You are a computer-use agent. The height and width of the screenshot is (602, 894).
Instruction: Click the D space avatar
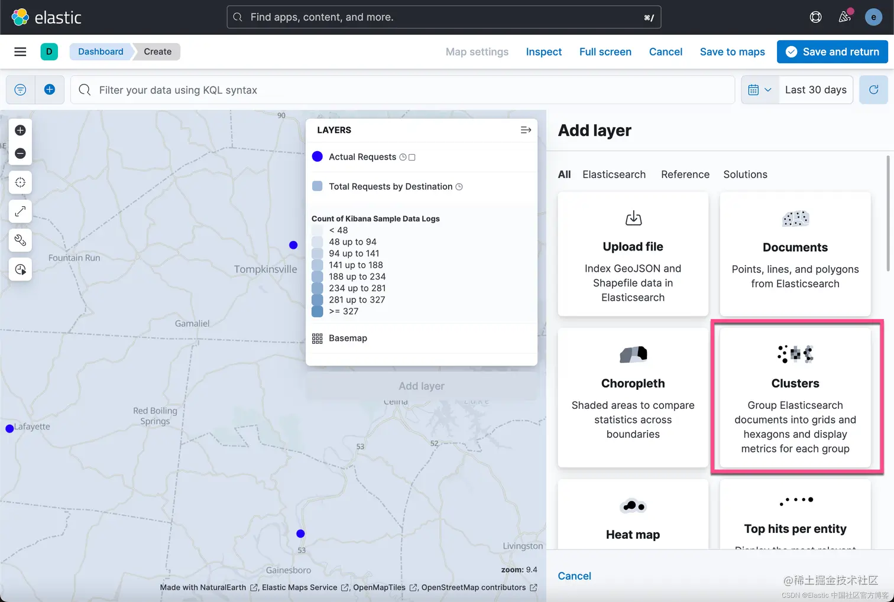(49, 51)
